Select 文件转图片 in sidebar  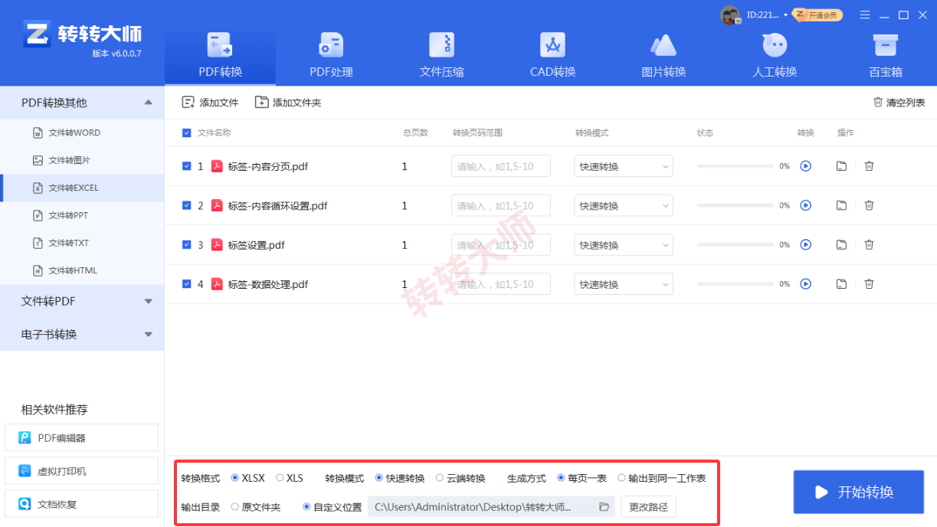pyautogui.click(x=82, y=160)
